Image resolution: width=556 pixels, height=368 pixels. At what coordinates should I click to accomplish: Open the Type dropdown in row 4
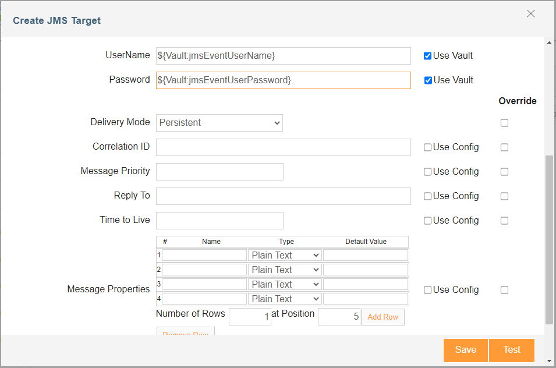coord(285,299)
